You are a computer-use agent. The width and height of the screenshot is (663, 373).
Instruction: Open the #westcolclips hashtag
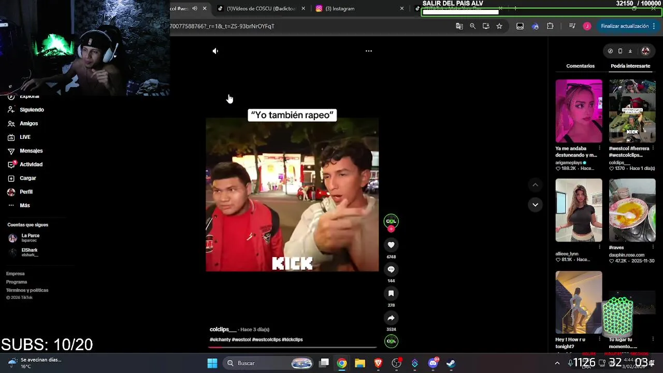(266, 340)
